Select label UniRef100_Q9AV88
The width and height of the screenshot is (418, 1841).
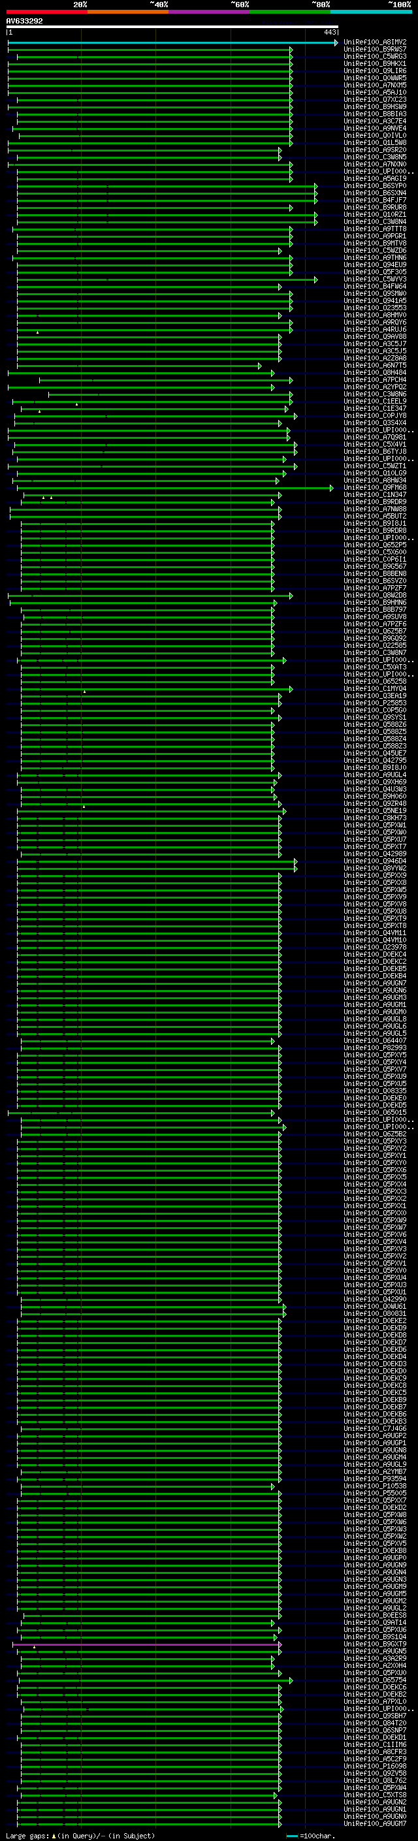374,336
